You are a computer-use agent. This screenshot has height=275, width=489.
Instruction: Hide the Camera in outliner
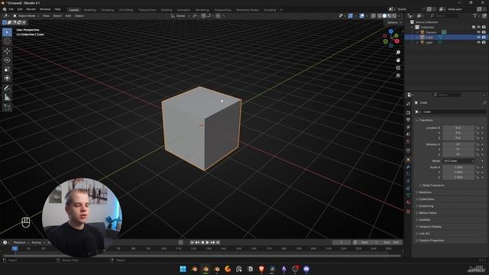pyautogui.click(x=478, y=32)
